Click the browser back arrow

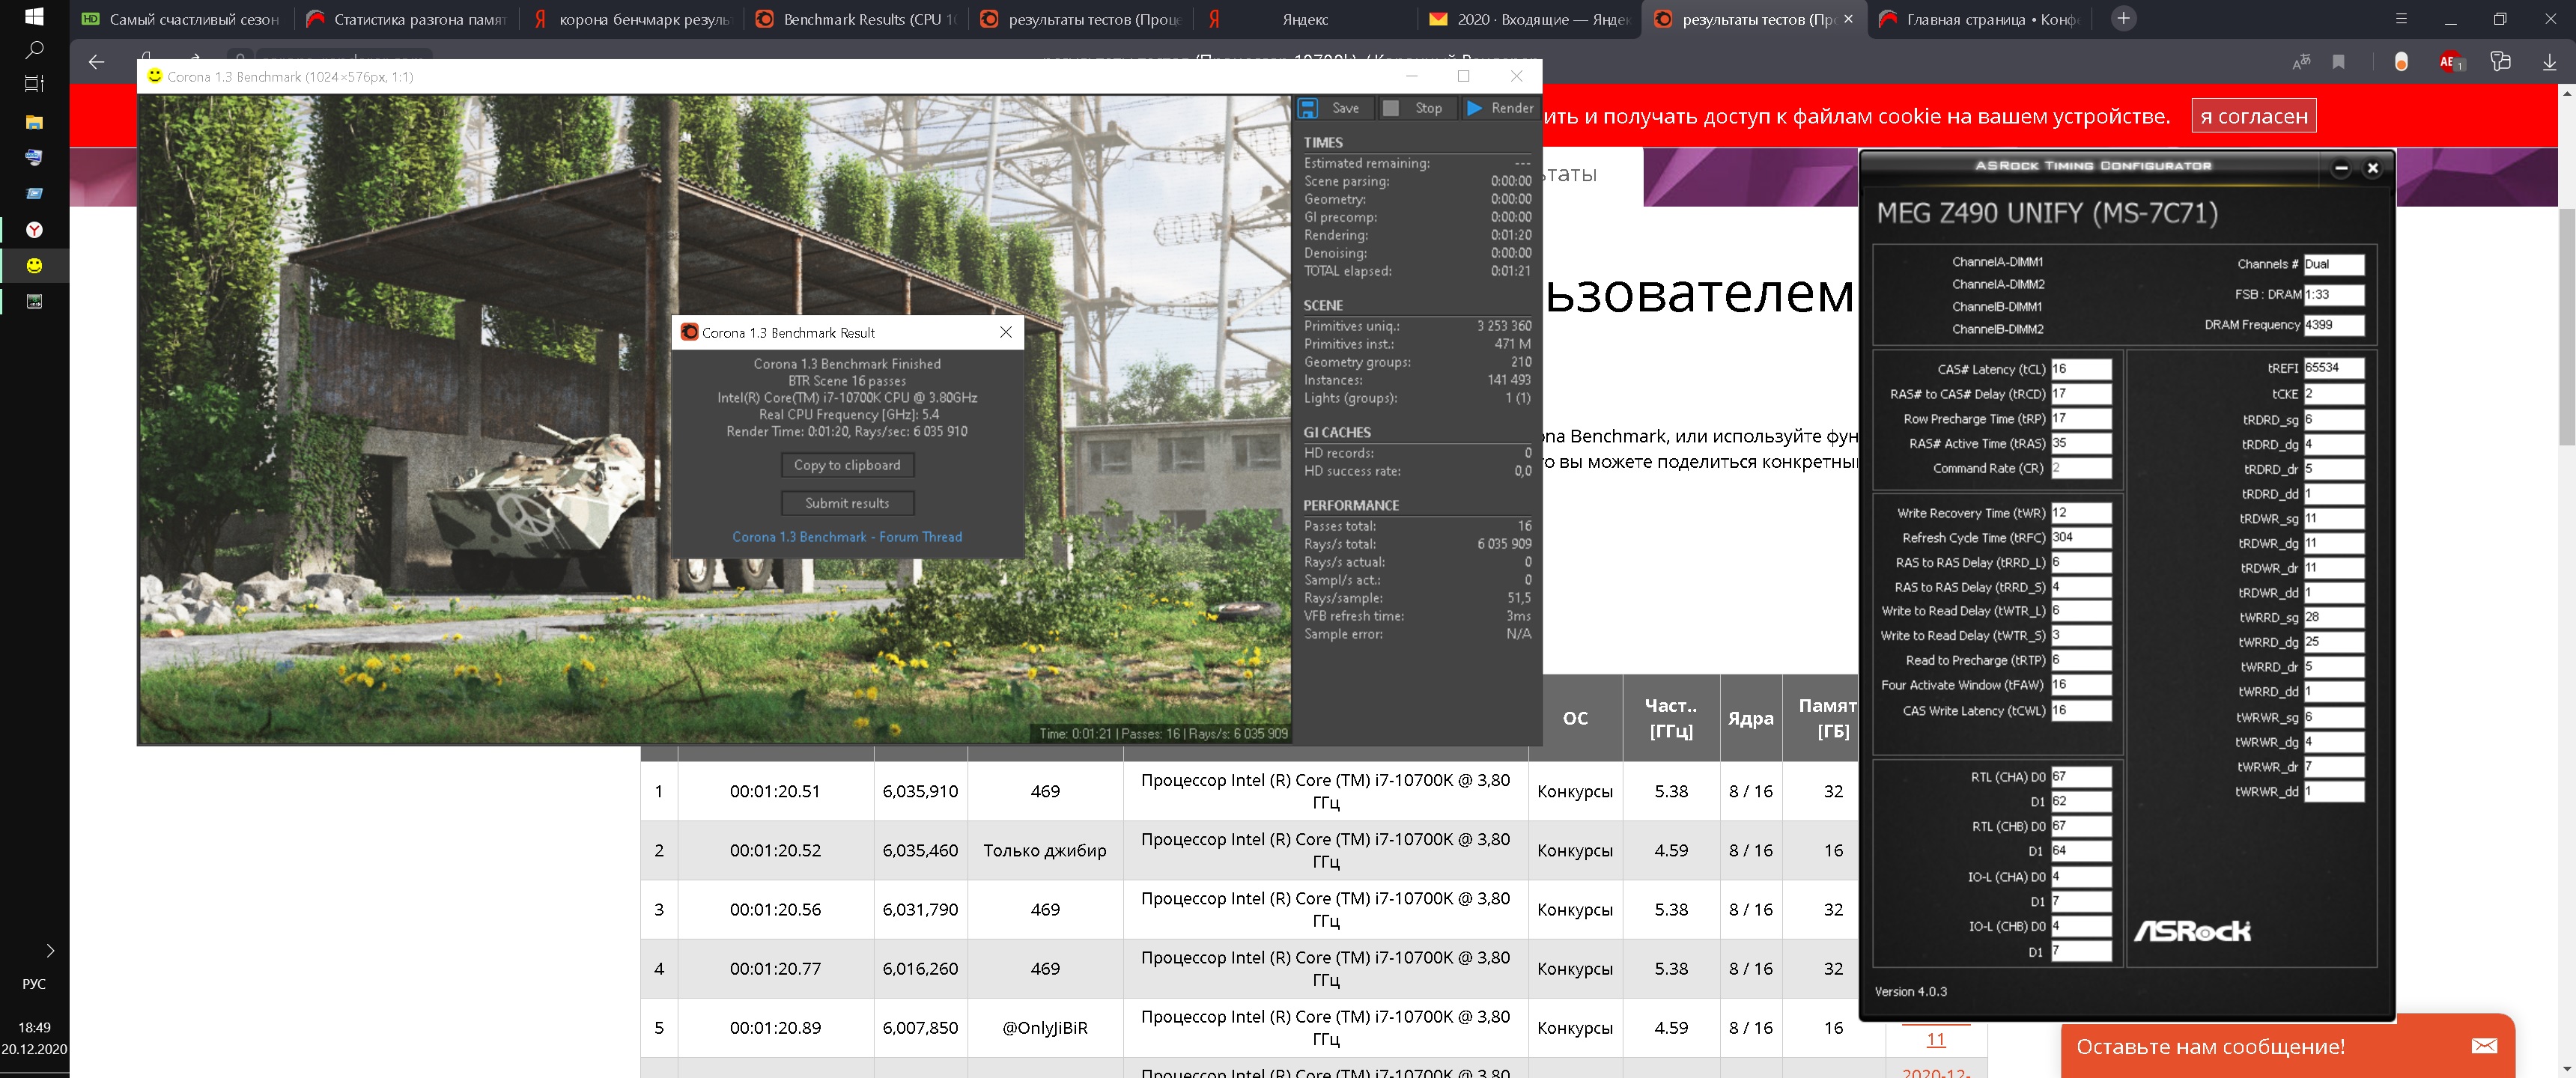pos(96,62)
